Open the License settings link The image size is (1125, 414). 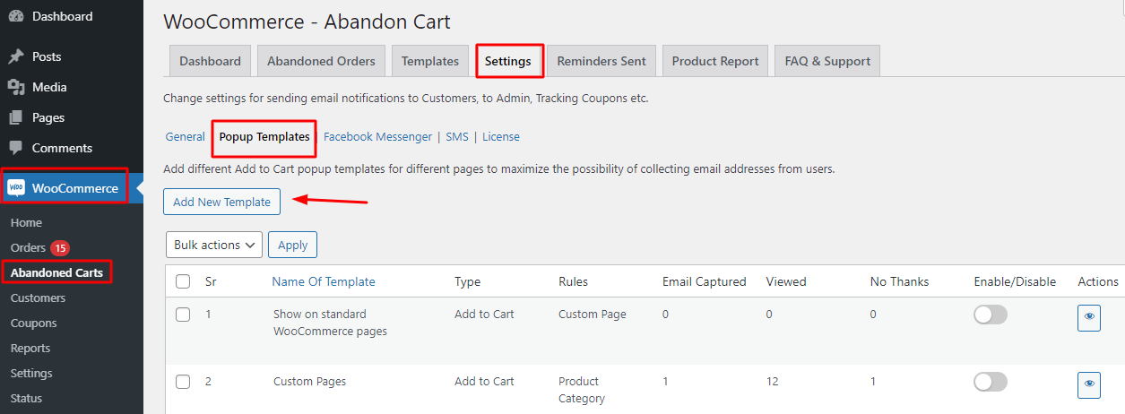[x=501, y=137]
